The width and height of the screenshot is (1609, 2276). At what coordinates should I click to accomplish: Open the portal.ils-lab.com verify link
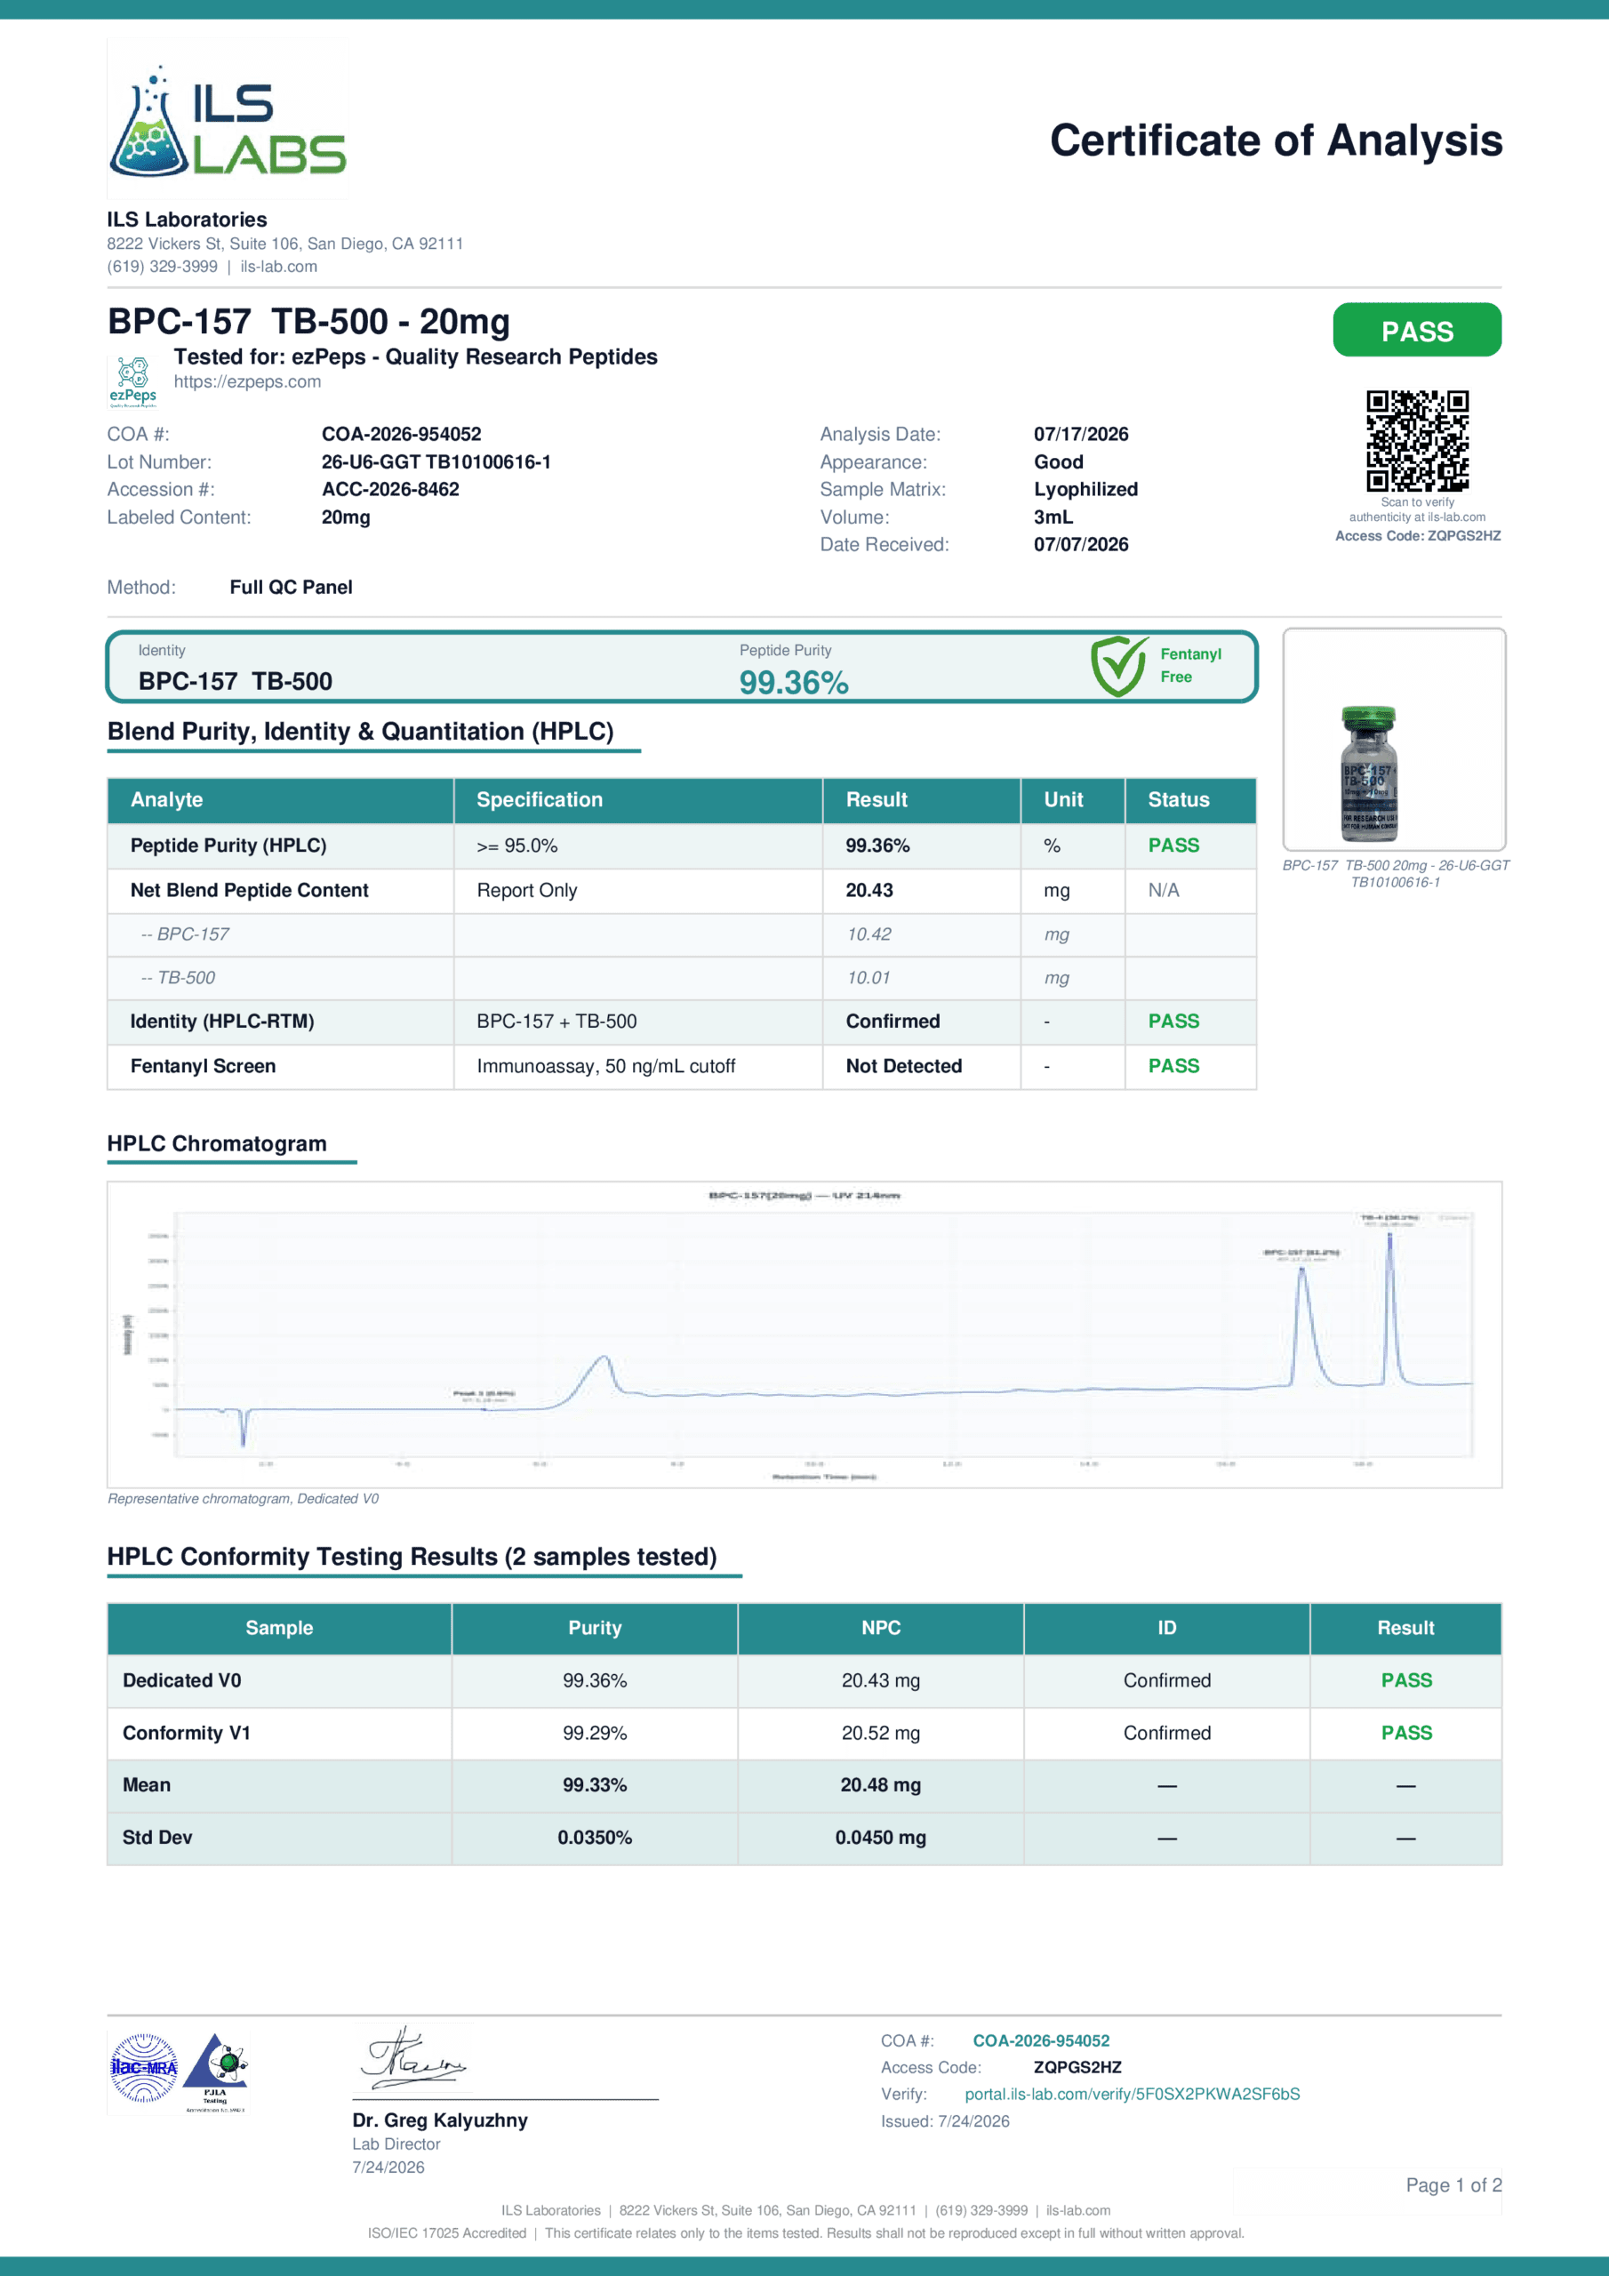1133,2094
